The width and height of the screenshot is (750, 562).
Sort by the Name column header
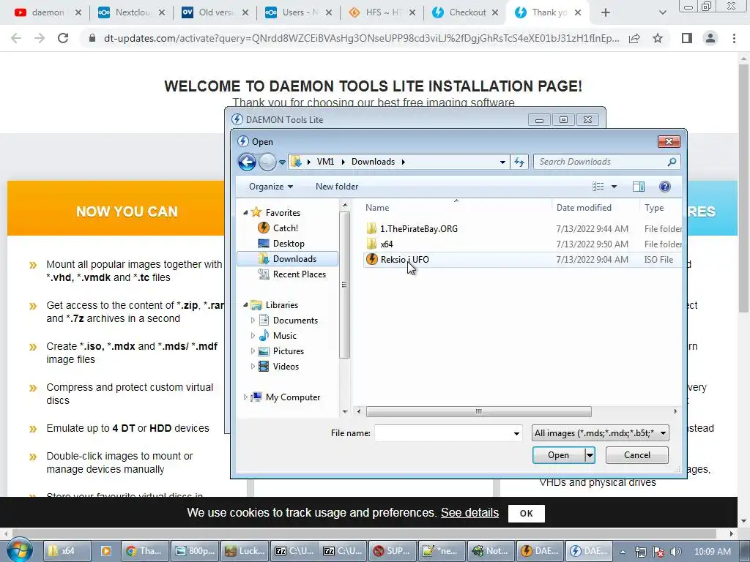point(377,207)
